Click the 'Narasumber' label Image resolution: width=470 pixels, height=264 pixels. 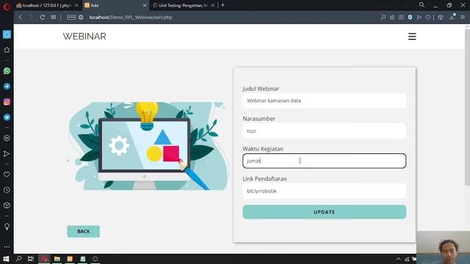pyautogui.click(x=259, y=119)
